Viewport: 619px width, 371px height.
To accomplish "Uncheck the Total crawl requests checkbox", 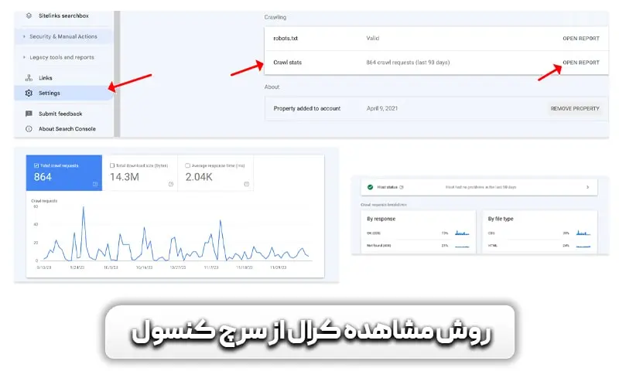I will [x=36, y=165].
